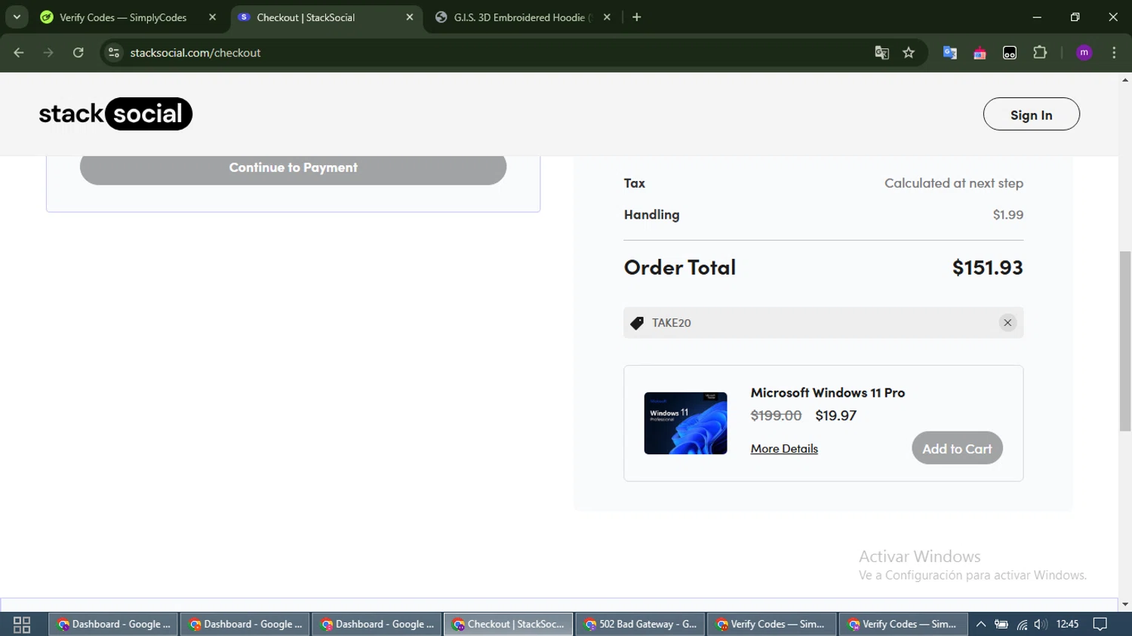The width and height of the screenshot is (1132, 636).
Task: Click the Windows 11 Pro product thumbnail
Action: click(x=685, y=423)
